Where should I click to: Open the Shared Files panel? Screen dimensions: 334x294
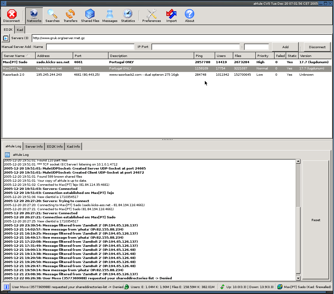point(90,16)
